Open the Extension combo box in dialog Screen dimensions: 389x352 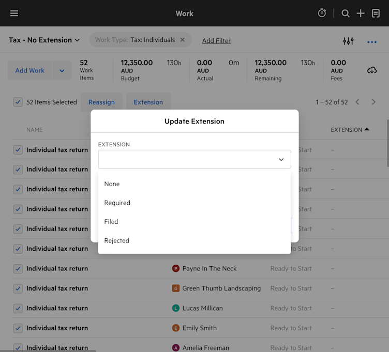tap(194, 159)
